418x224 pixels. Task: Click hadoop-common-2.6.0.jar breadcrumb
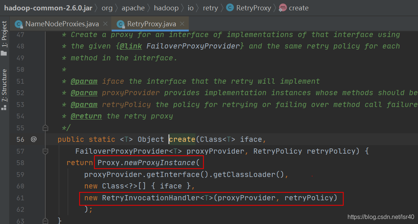(x=48, y=8)
